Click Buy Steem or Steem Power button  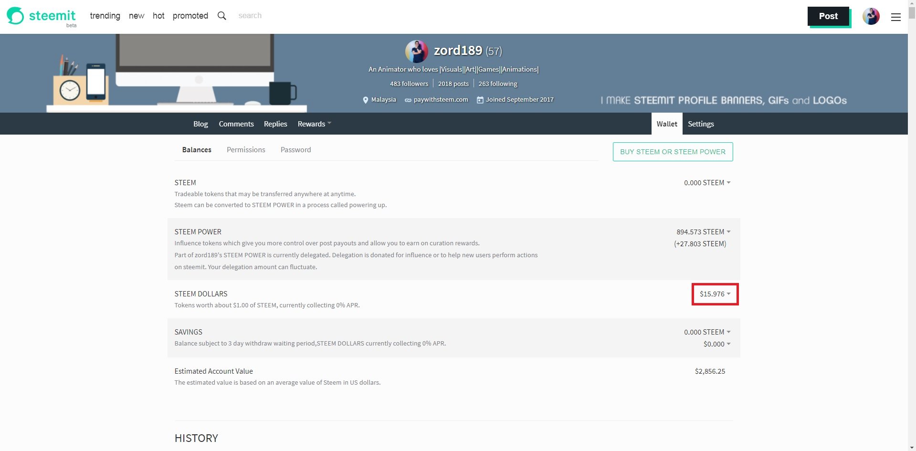(x=673, y=152)
